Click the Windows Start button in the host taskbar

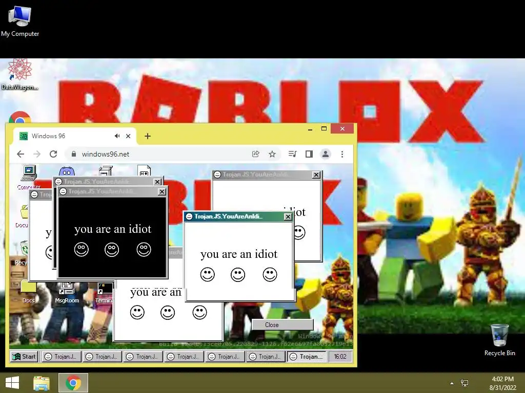tap(12, 383)
